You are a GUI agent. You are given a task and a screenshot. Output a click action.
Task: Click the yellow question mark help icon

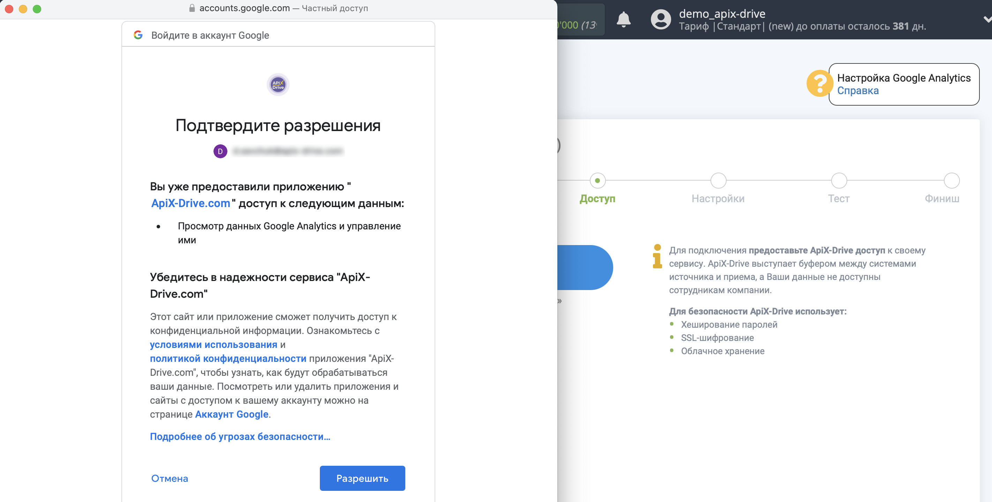coord(819,83)
